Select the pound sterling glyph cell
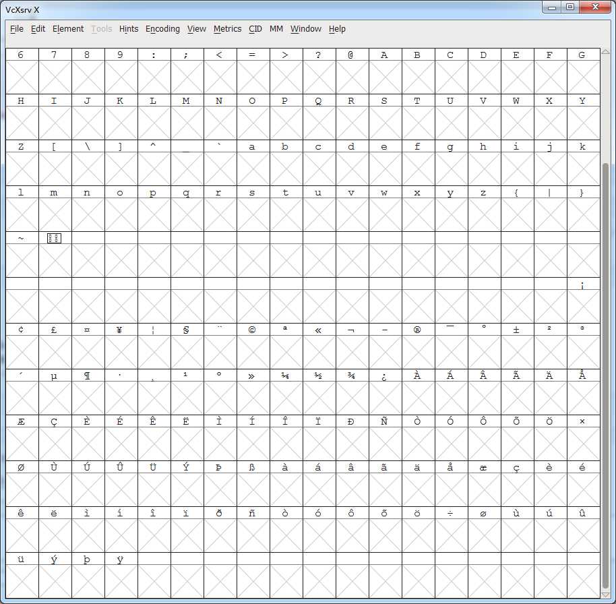The image size is (616, 604). 55,346
